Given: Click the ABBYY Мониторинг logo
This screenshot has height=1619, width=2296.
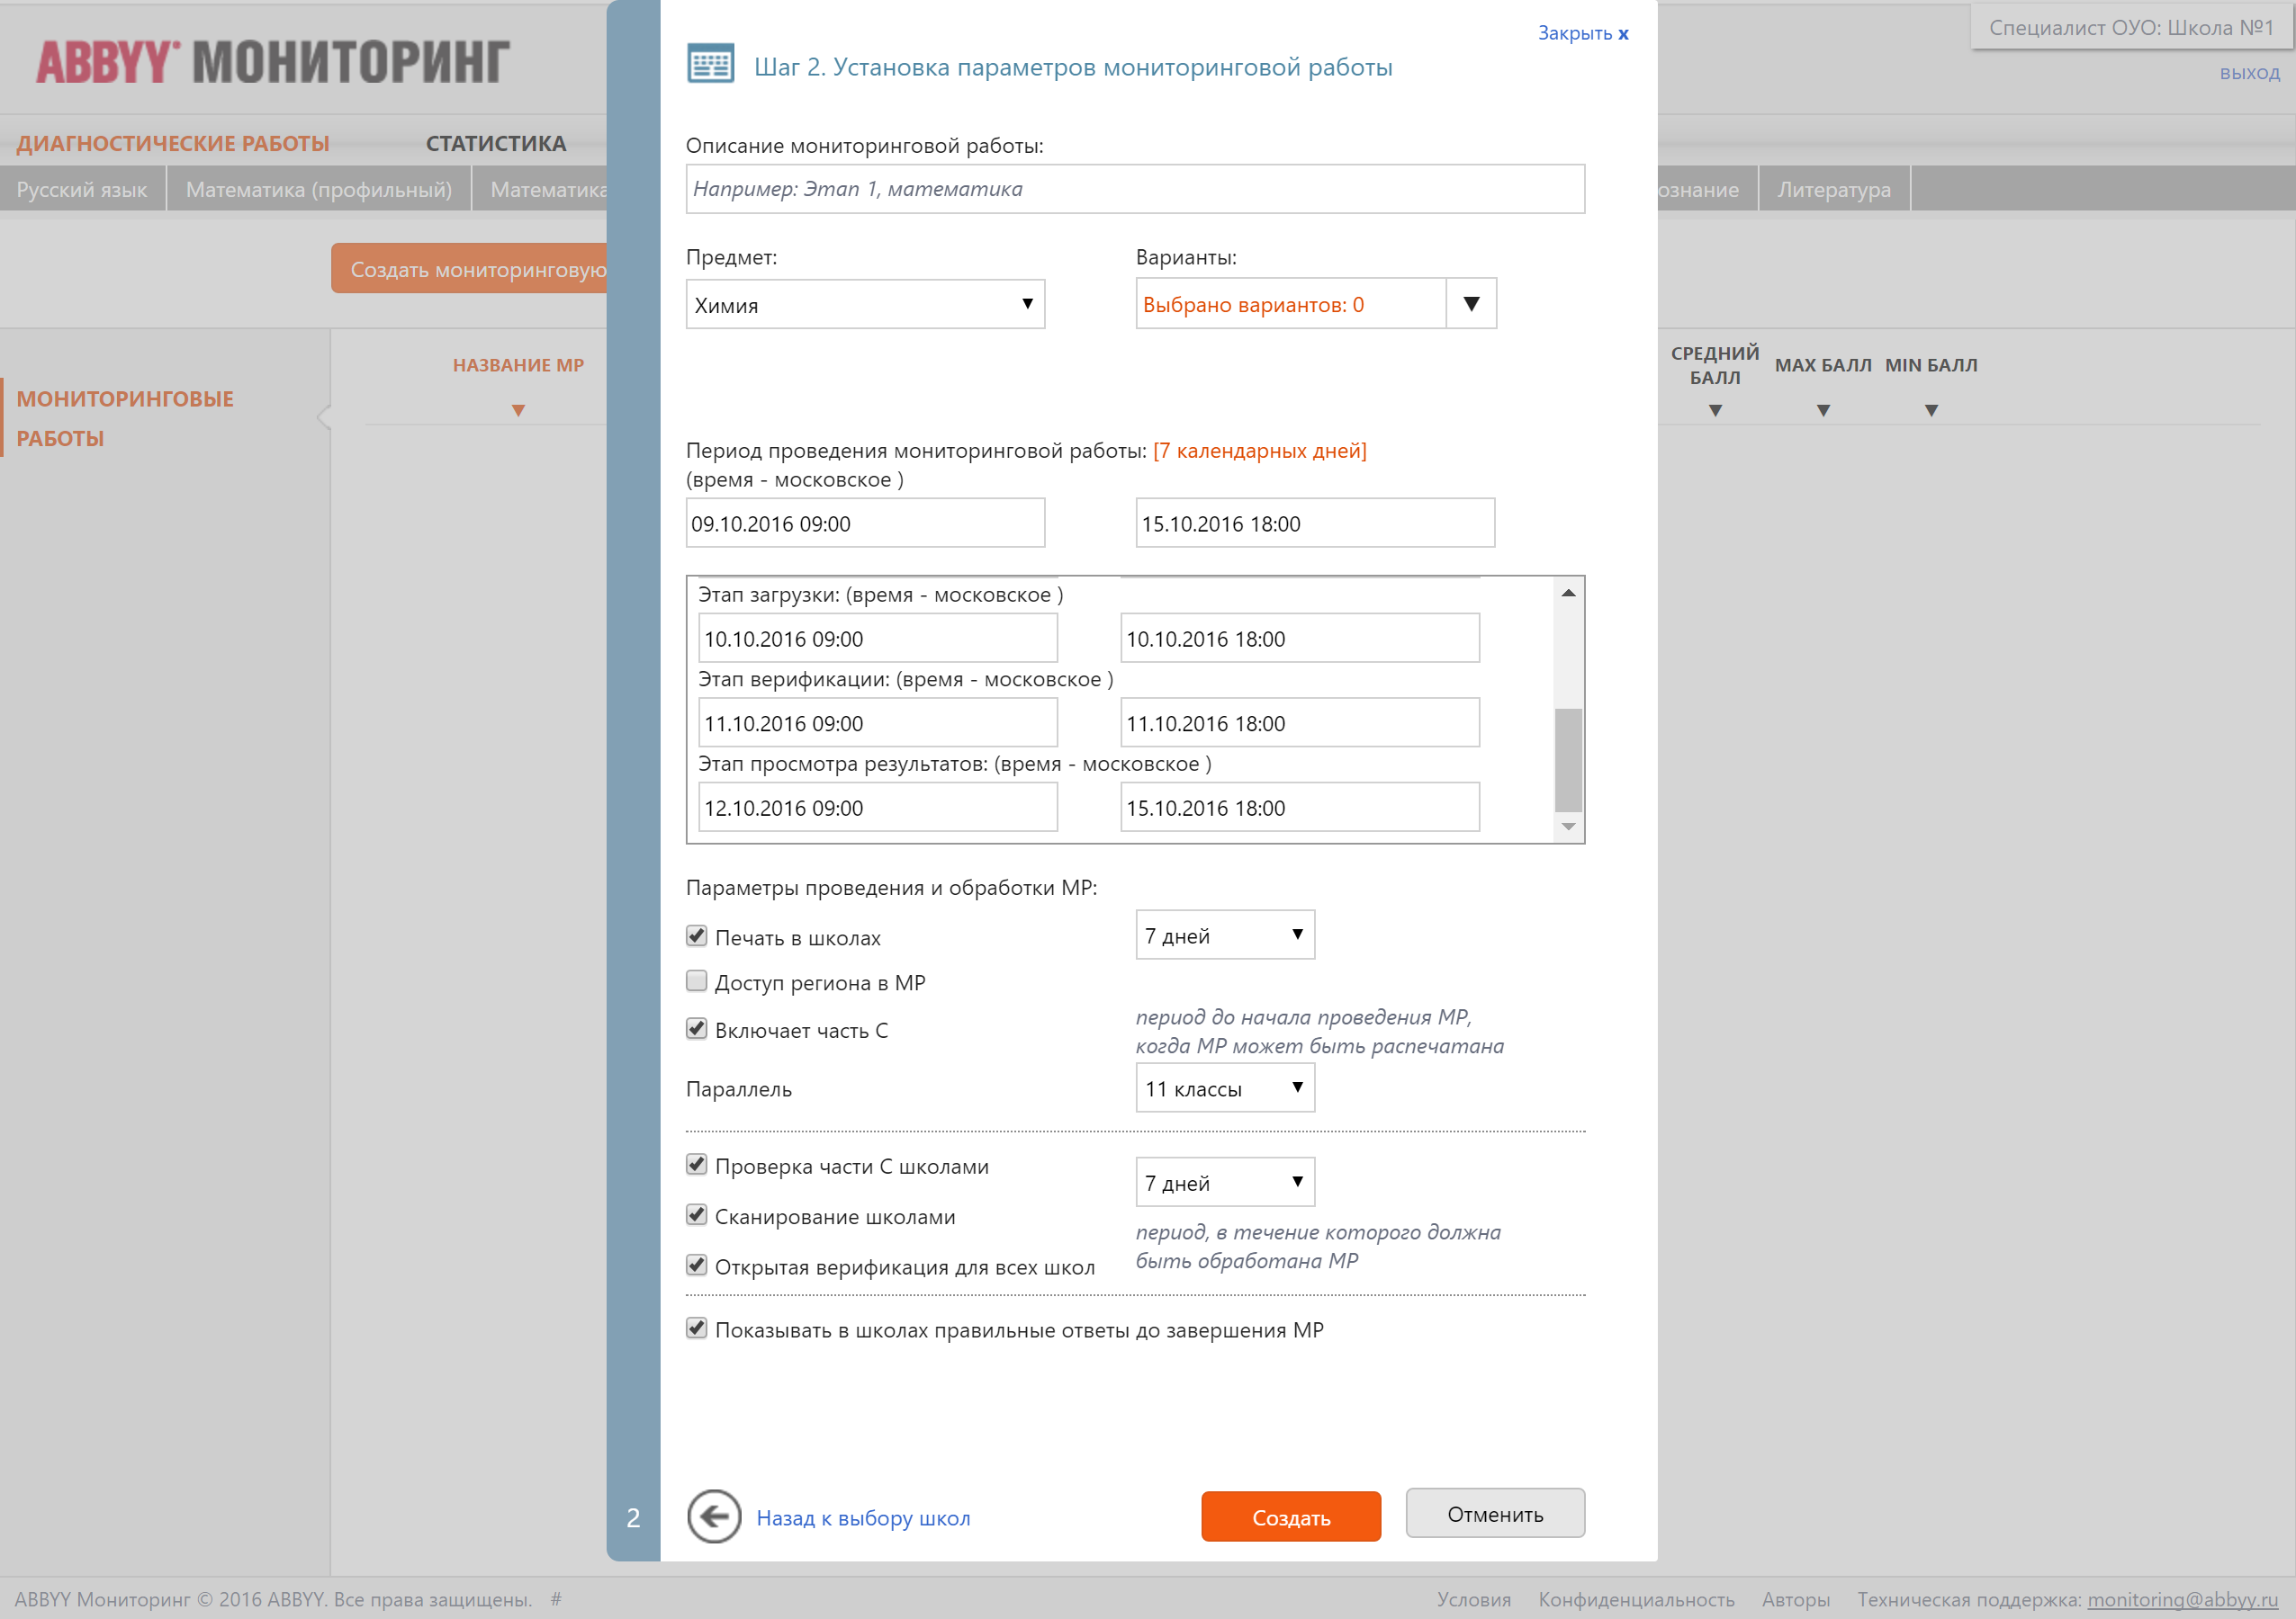Looking at the screenshot, I should [x=273, y=62].
